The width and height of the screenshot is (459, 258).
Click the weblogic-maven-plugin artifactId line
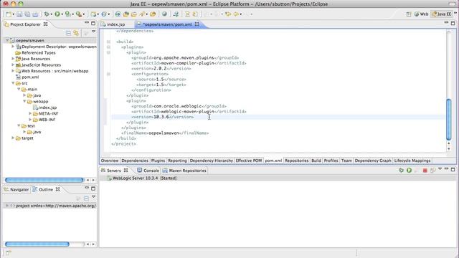[x=189, y=112]
